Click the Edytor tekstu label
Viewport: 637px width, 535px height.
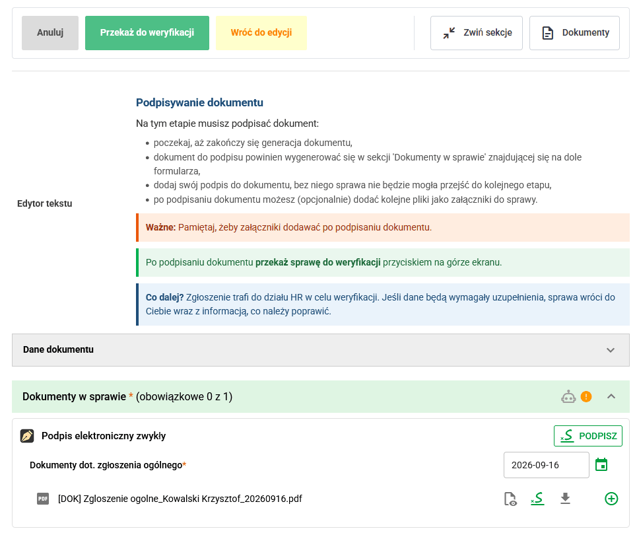45,203
